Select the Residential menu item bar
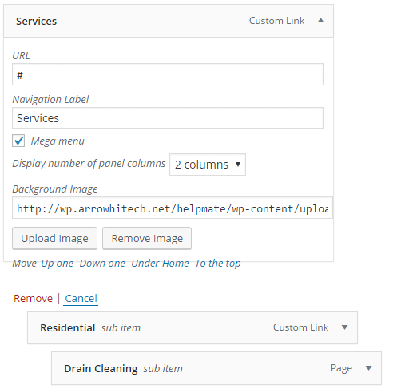This screenshot has width=393, height=389. click(x=193, y=327)
